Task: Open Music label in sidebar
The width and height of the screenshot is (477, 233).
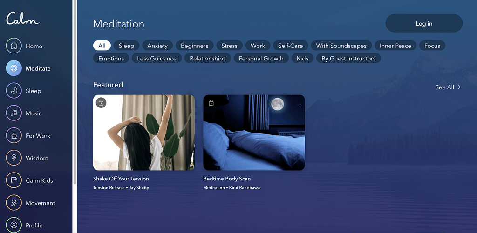Action: [34, 113]
